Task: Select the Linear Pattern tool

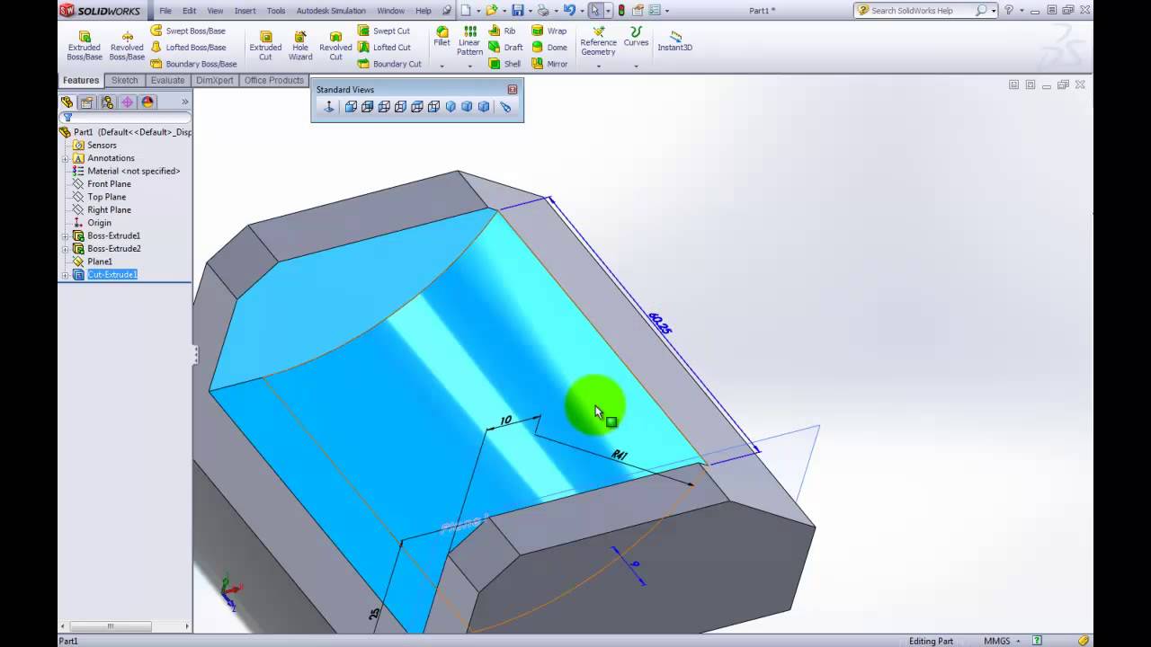Action: click(469, 41)
